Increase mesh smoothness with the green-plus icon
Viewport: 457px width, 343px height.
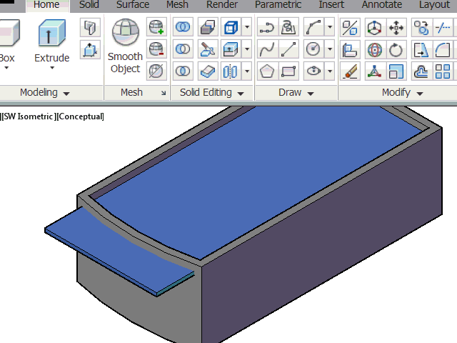coord(156,28)
